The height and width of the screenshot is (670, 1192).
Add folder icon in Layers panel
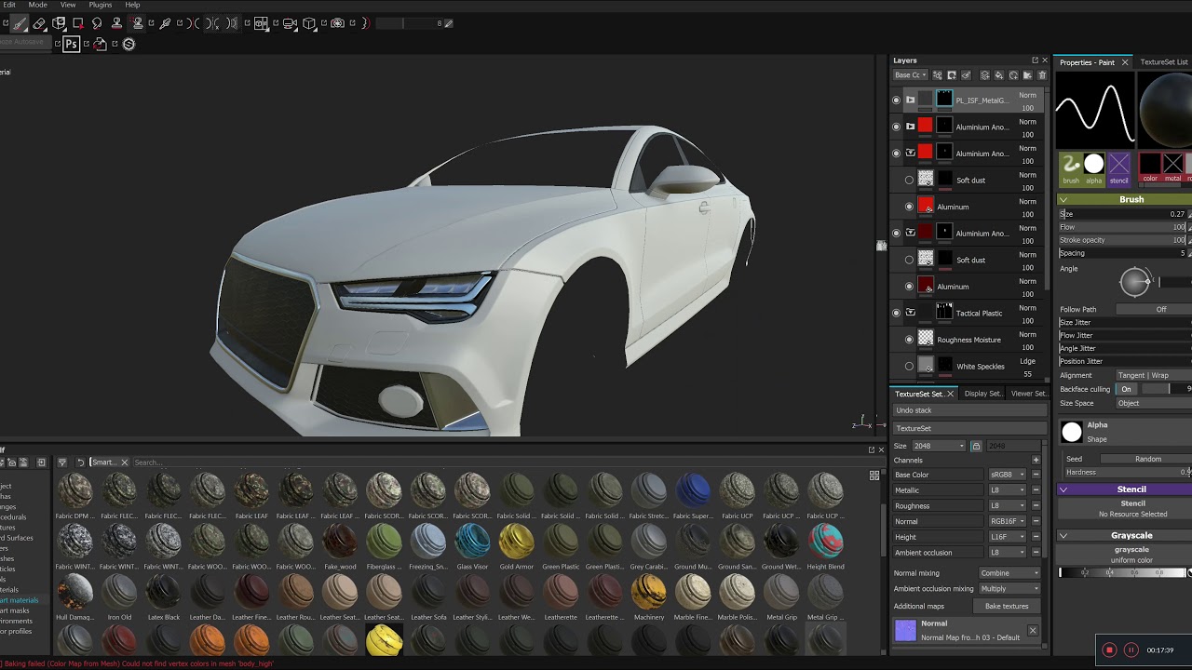coord(1027,74)
